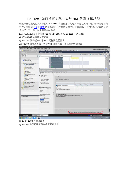Click the Windows Start button
Image resolution: width=127 pixels, height=181 pixels.
click(21, 118)
